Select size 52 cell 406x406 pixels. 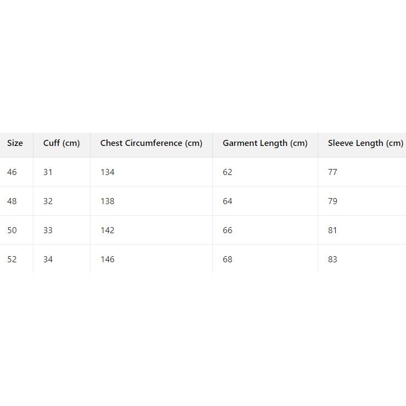coord(12,260)
